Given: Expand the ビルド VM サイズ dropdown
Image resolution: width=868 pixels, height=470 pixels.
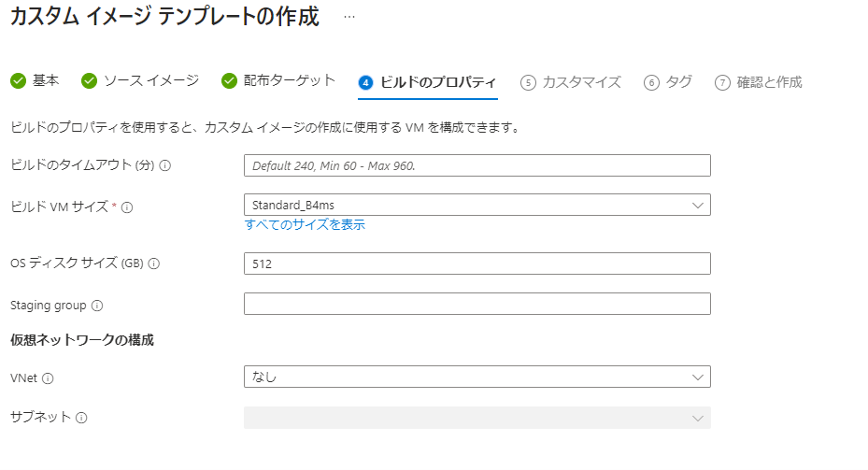Looking at the screenshot, I should tap(477, 205).
